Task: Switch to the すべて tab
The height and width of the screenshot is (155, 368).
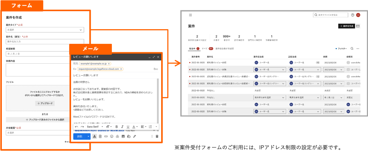Action: (207, 48)
